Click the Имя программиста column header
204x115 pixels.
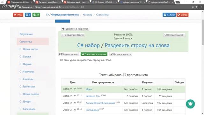[103, 82]
